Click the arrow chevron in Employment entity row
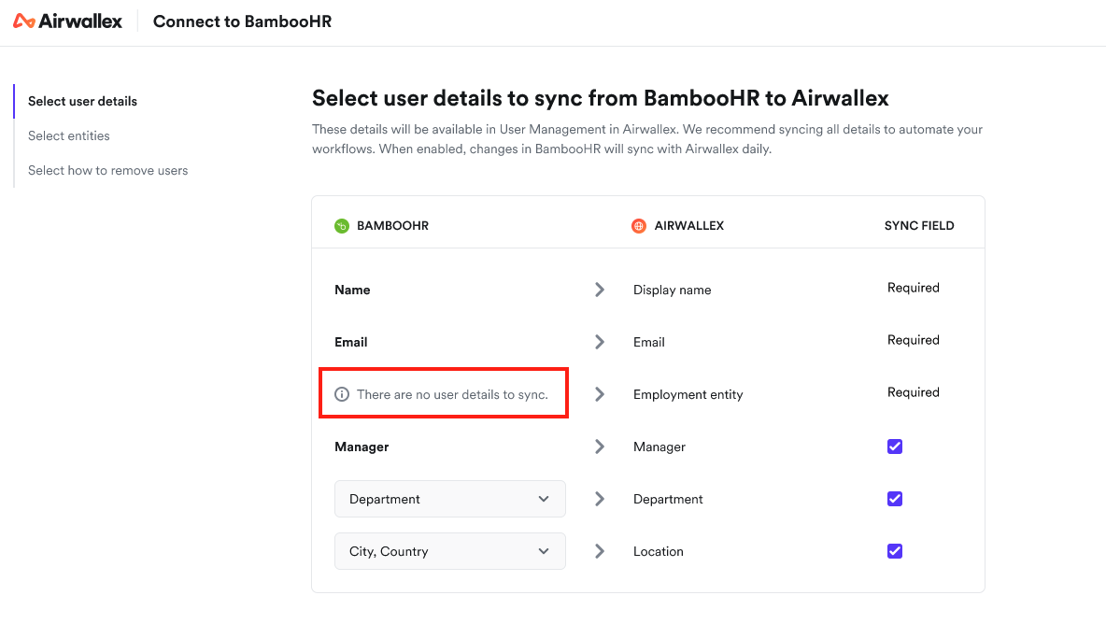The width and height of the screenshot is (1106, 638). pyautogui.click(x=599, y=394)
